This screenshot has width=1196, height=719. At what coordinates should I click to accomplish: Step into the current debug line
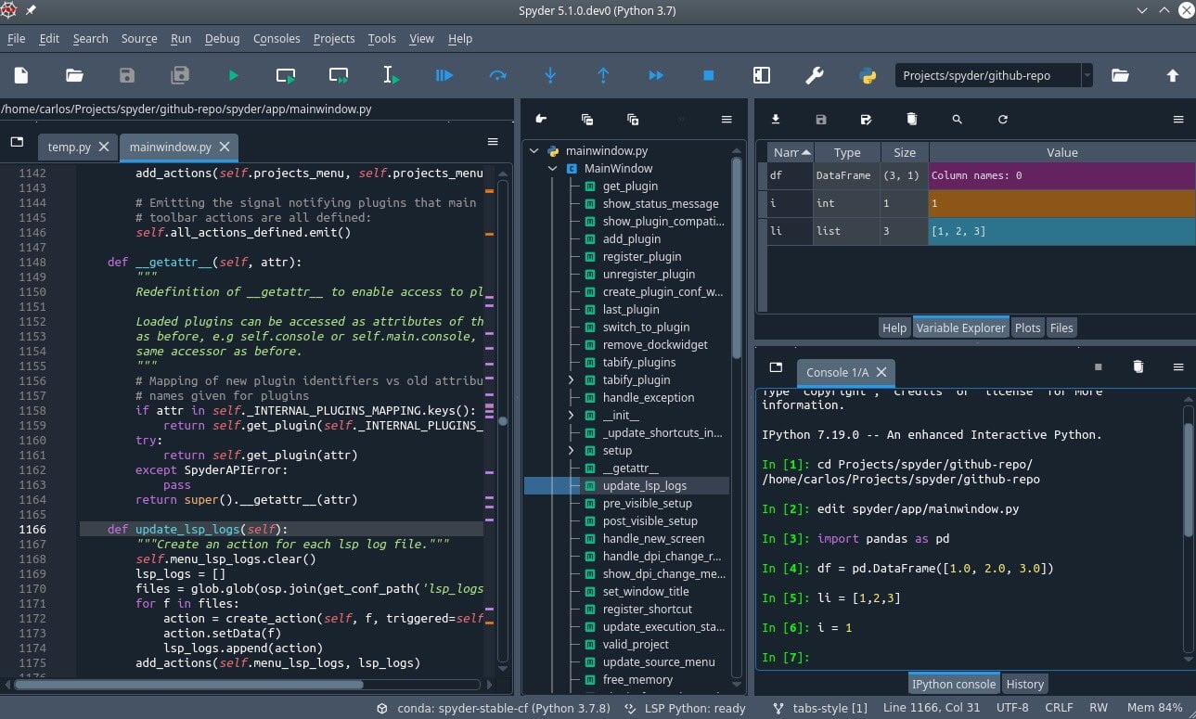[x=550, y=75]
